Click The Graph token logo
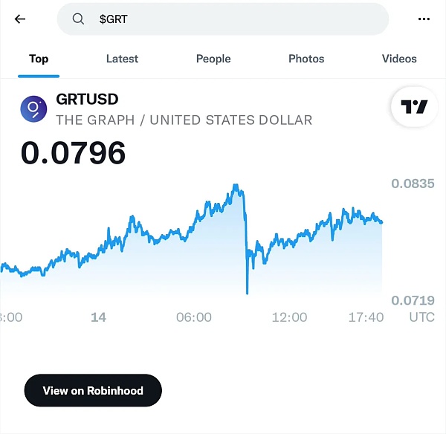 tap(33, 109)
